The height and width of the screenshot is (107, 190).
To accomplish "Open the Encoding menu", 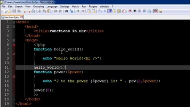I will tap(39, 7).
